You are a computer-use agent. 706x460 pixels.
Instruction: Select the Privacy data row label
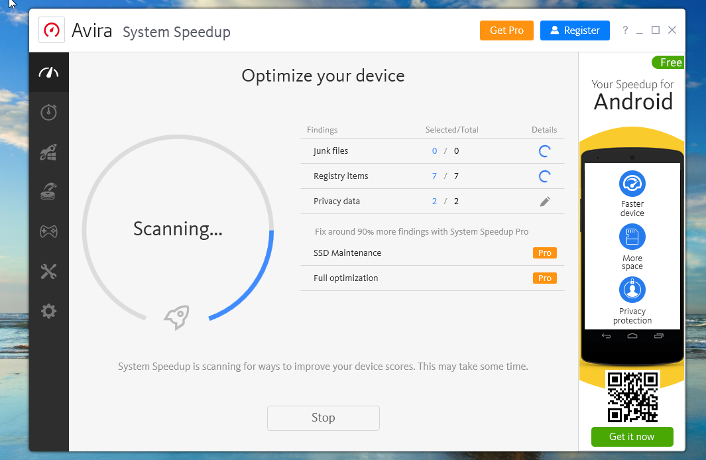tap(337, 201)
